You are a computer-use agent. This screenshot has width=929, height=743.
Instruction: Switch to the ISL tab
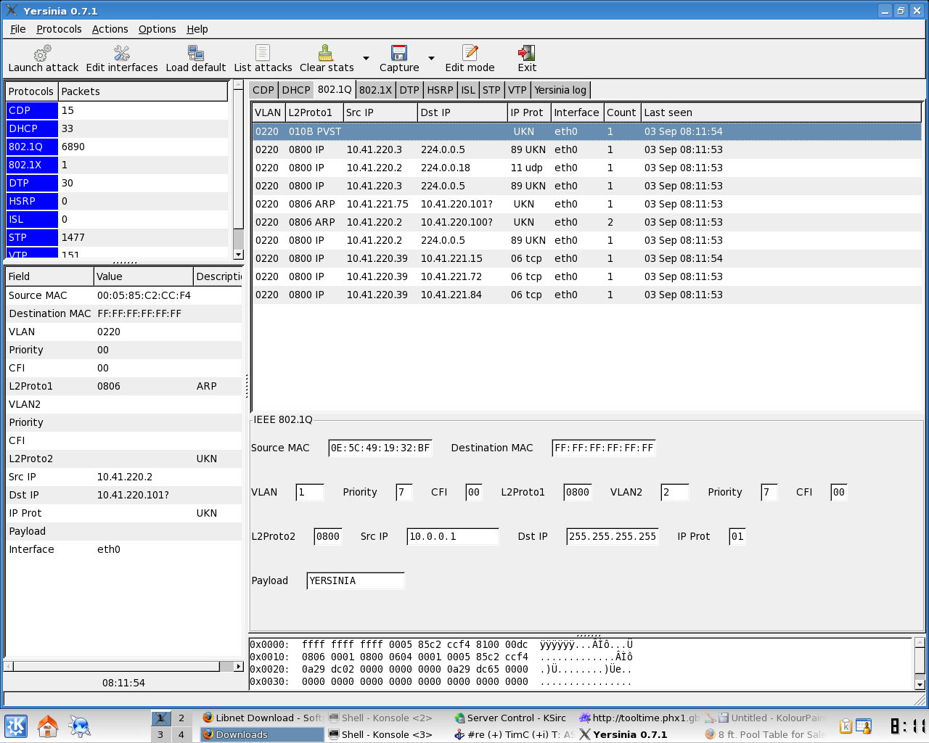click(468, 90)
